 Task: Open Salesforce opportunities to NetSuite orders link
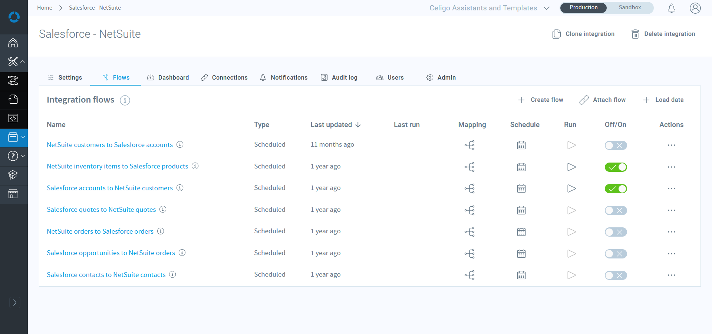(x=111, y=253)
